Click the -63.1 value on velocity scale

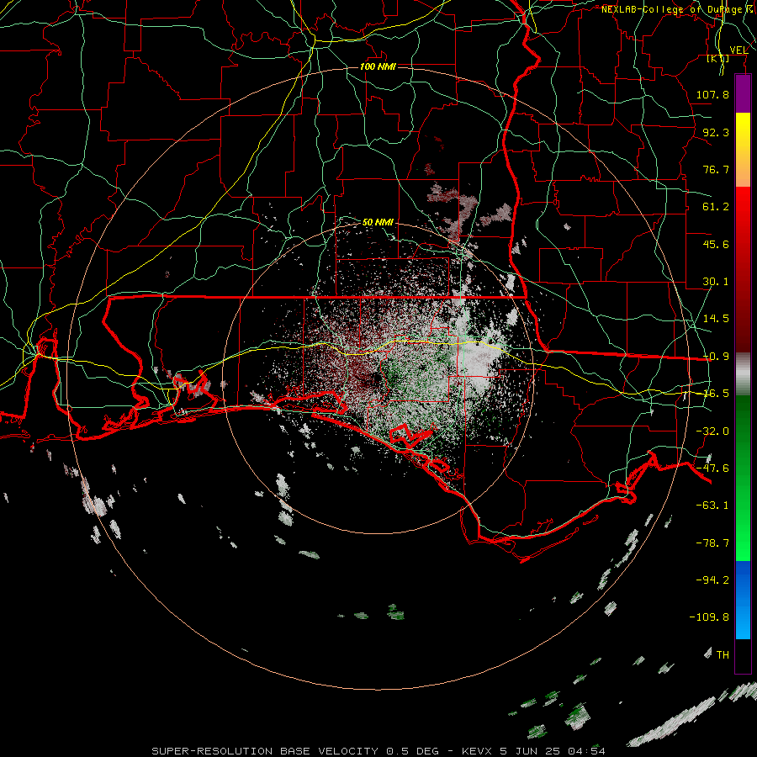pyautogui.click(x=712, y=506)
